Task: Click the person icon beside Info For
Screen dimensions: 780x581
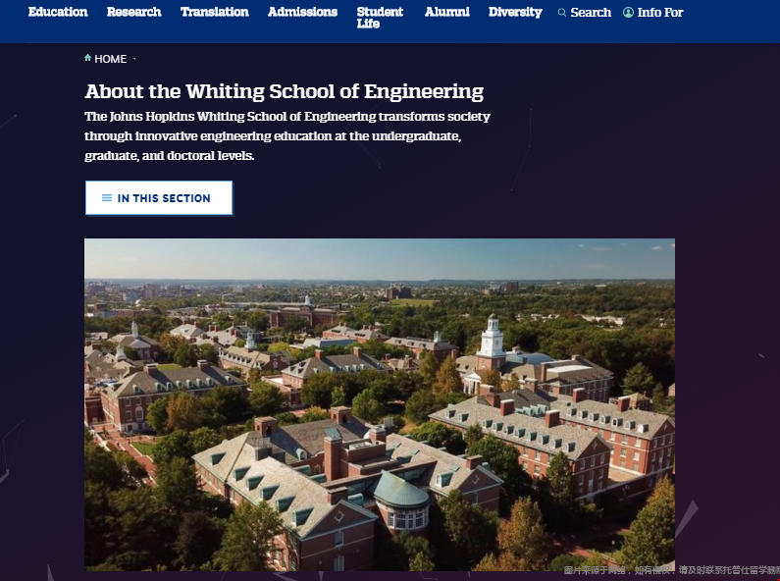Action: tap(628, 13)
